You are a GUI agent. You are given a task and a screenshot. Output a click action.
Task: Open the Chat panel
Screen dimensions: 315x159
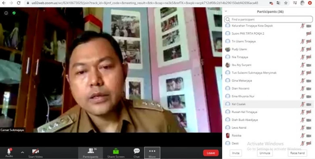tap(136, 153)
